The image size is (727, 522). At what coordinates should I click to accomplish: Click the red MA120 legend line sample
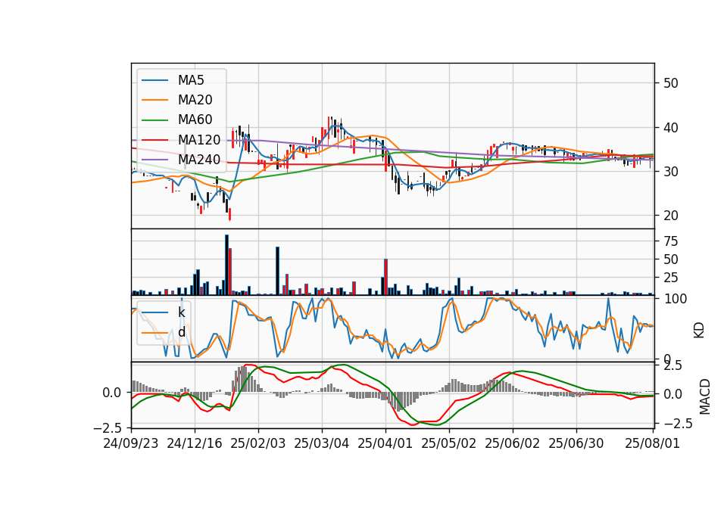154,141
